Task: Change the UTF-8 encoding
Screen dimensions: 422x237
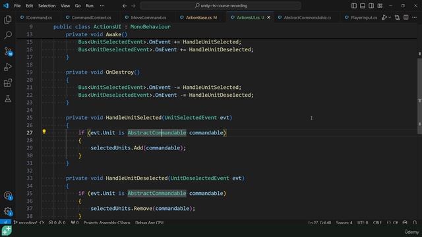Action: click(x=363, y=223)
